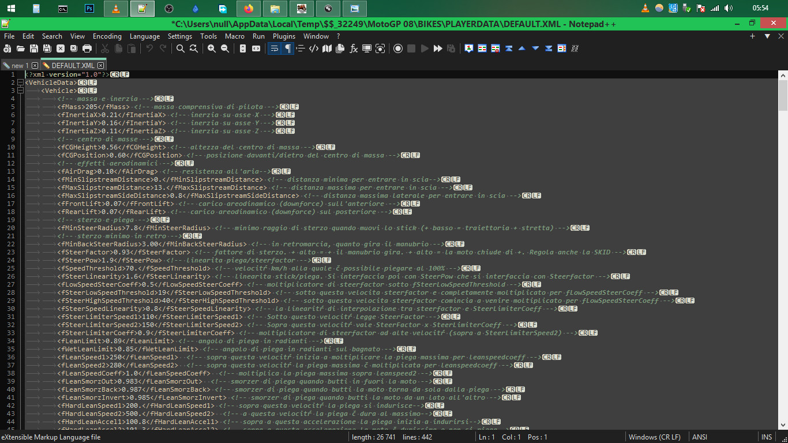Collapse the VehicleData XML node
The width and height of the screenshot is (788, 443).
[19, 82]
